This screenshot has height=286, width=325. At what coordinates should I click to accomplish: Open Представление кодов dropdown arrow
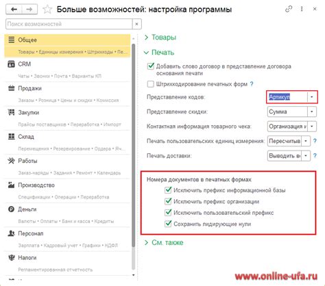312,97
